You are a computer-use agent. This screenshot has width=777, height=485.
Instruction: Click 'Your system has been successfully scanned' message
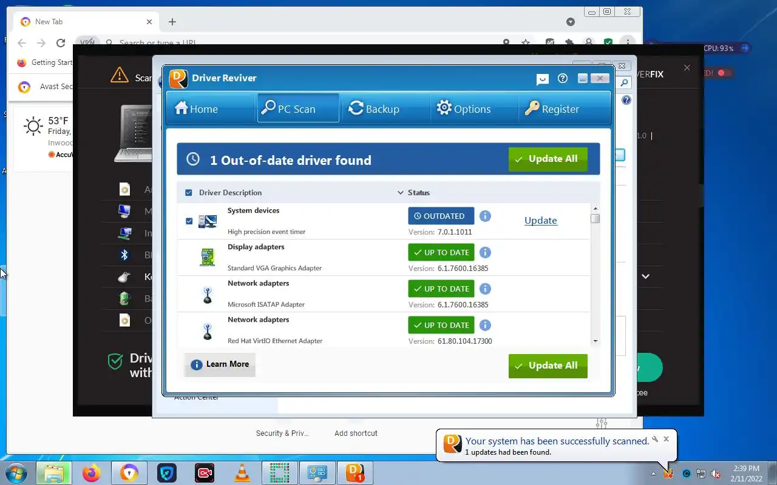(557, 441)
